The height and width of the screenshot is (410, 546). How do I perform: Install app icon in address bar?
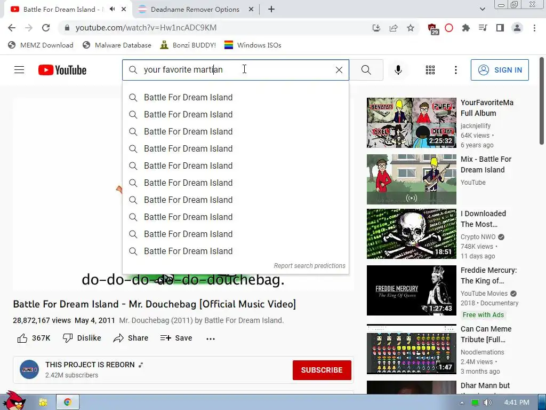376,28
